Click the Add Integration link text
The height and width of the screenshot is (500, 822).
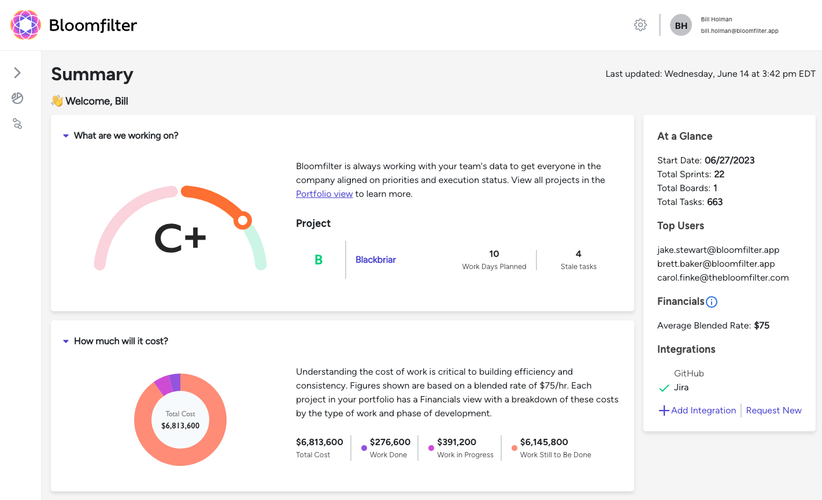pyautogui.click(x=703, y=411)
